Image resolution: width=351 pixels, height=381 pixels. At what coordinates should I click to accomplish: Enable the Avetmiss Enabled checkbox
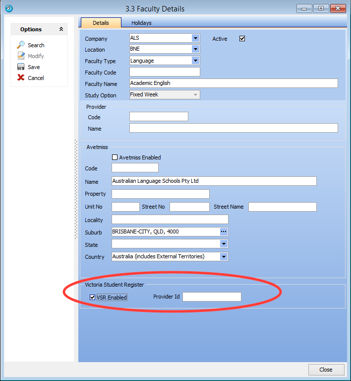point(115,157)
